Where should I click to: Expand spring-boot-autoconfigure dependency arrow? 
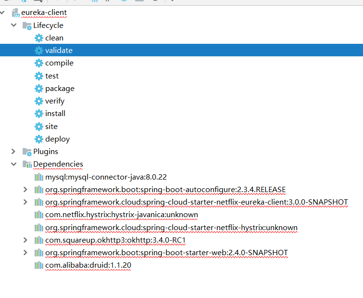[25, 190]
